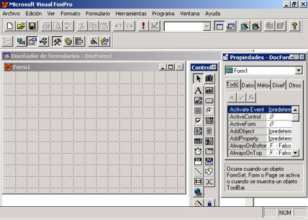
Task: Select the AlwaysOnTop property row
Action: 260,153
